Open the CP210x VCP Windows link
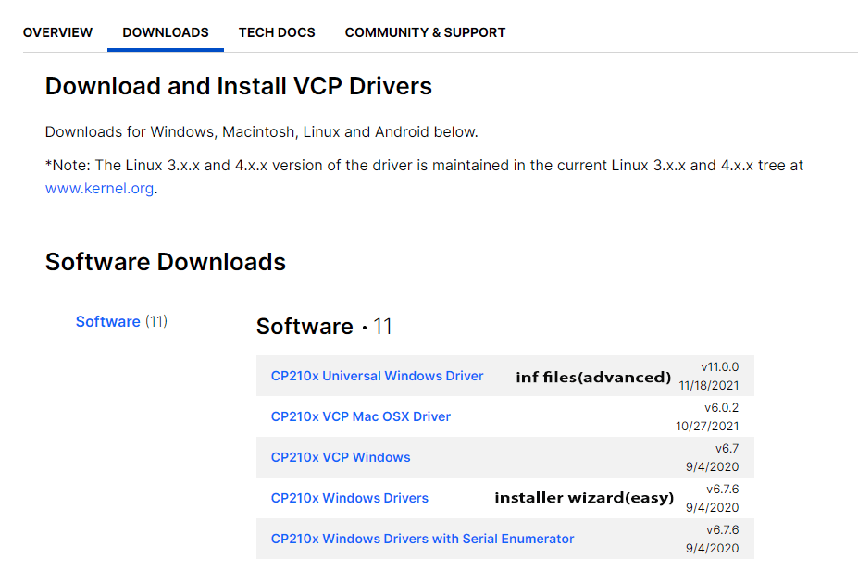This screenshot has width=858, height=571. tap(341, 457)
